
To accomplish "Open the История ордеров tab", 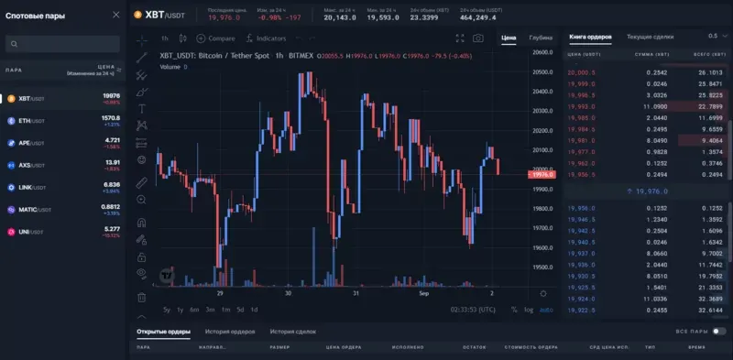I will pyautogui.click(x=230, y=332).
